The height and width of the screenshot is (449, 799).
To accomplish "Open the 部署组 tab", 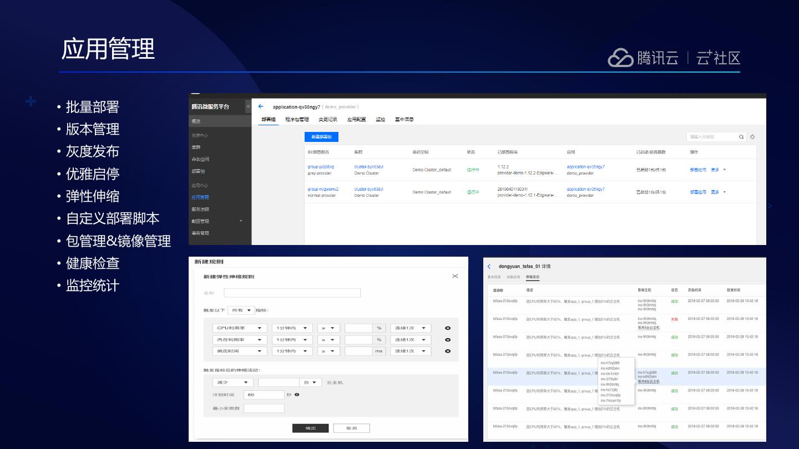I will tap(269, 119).
